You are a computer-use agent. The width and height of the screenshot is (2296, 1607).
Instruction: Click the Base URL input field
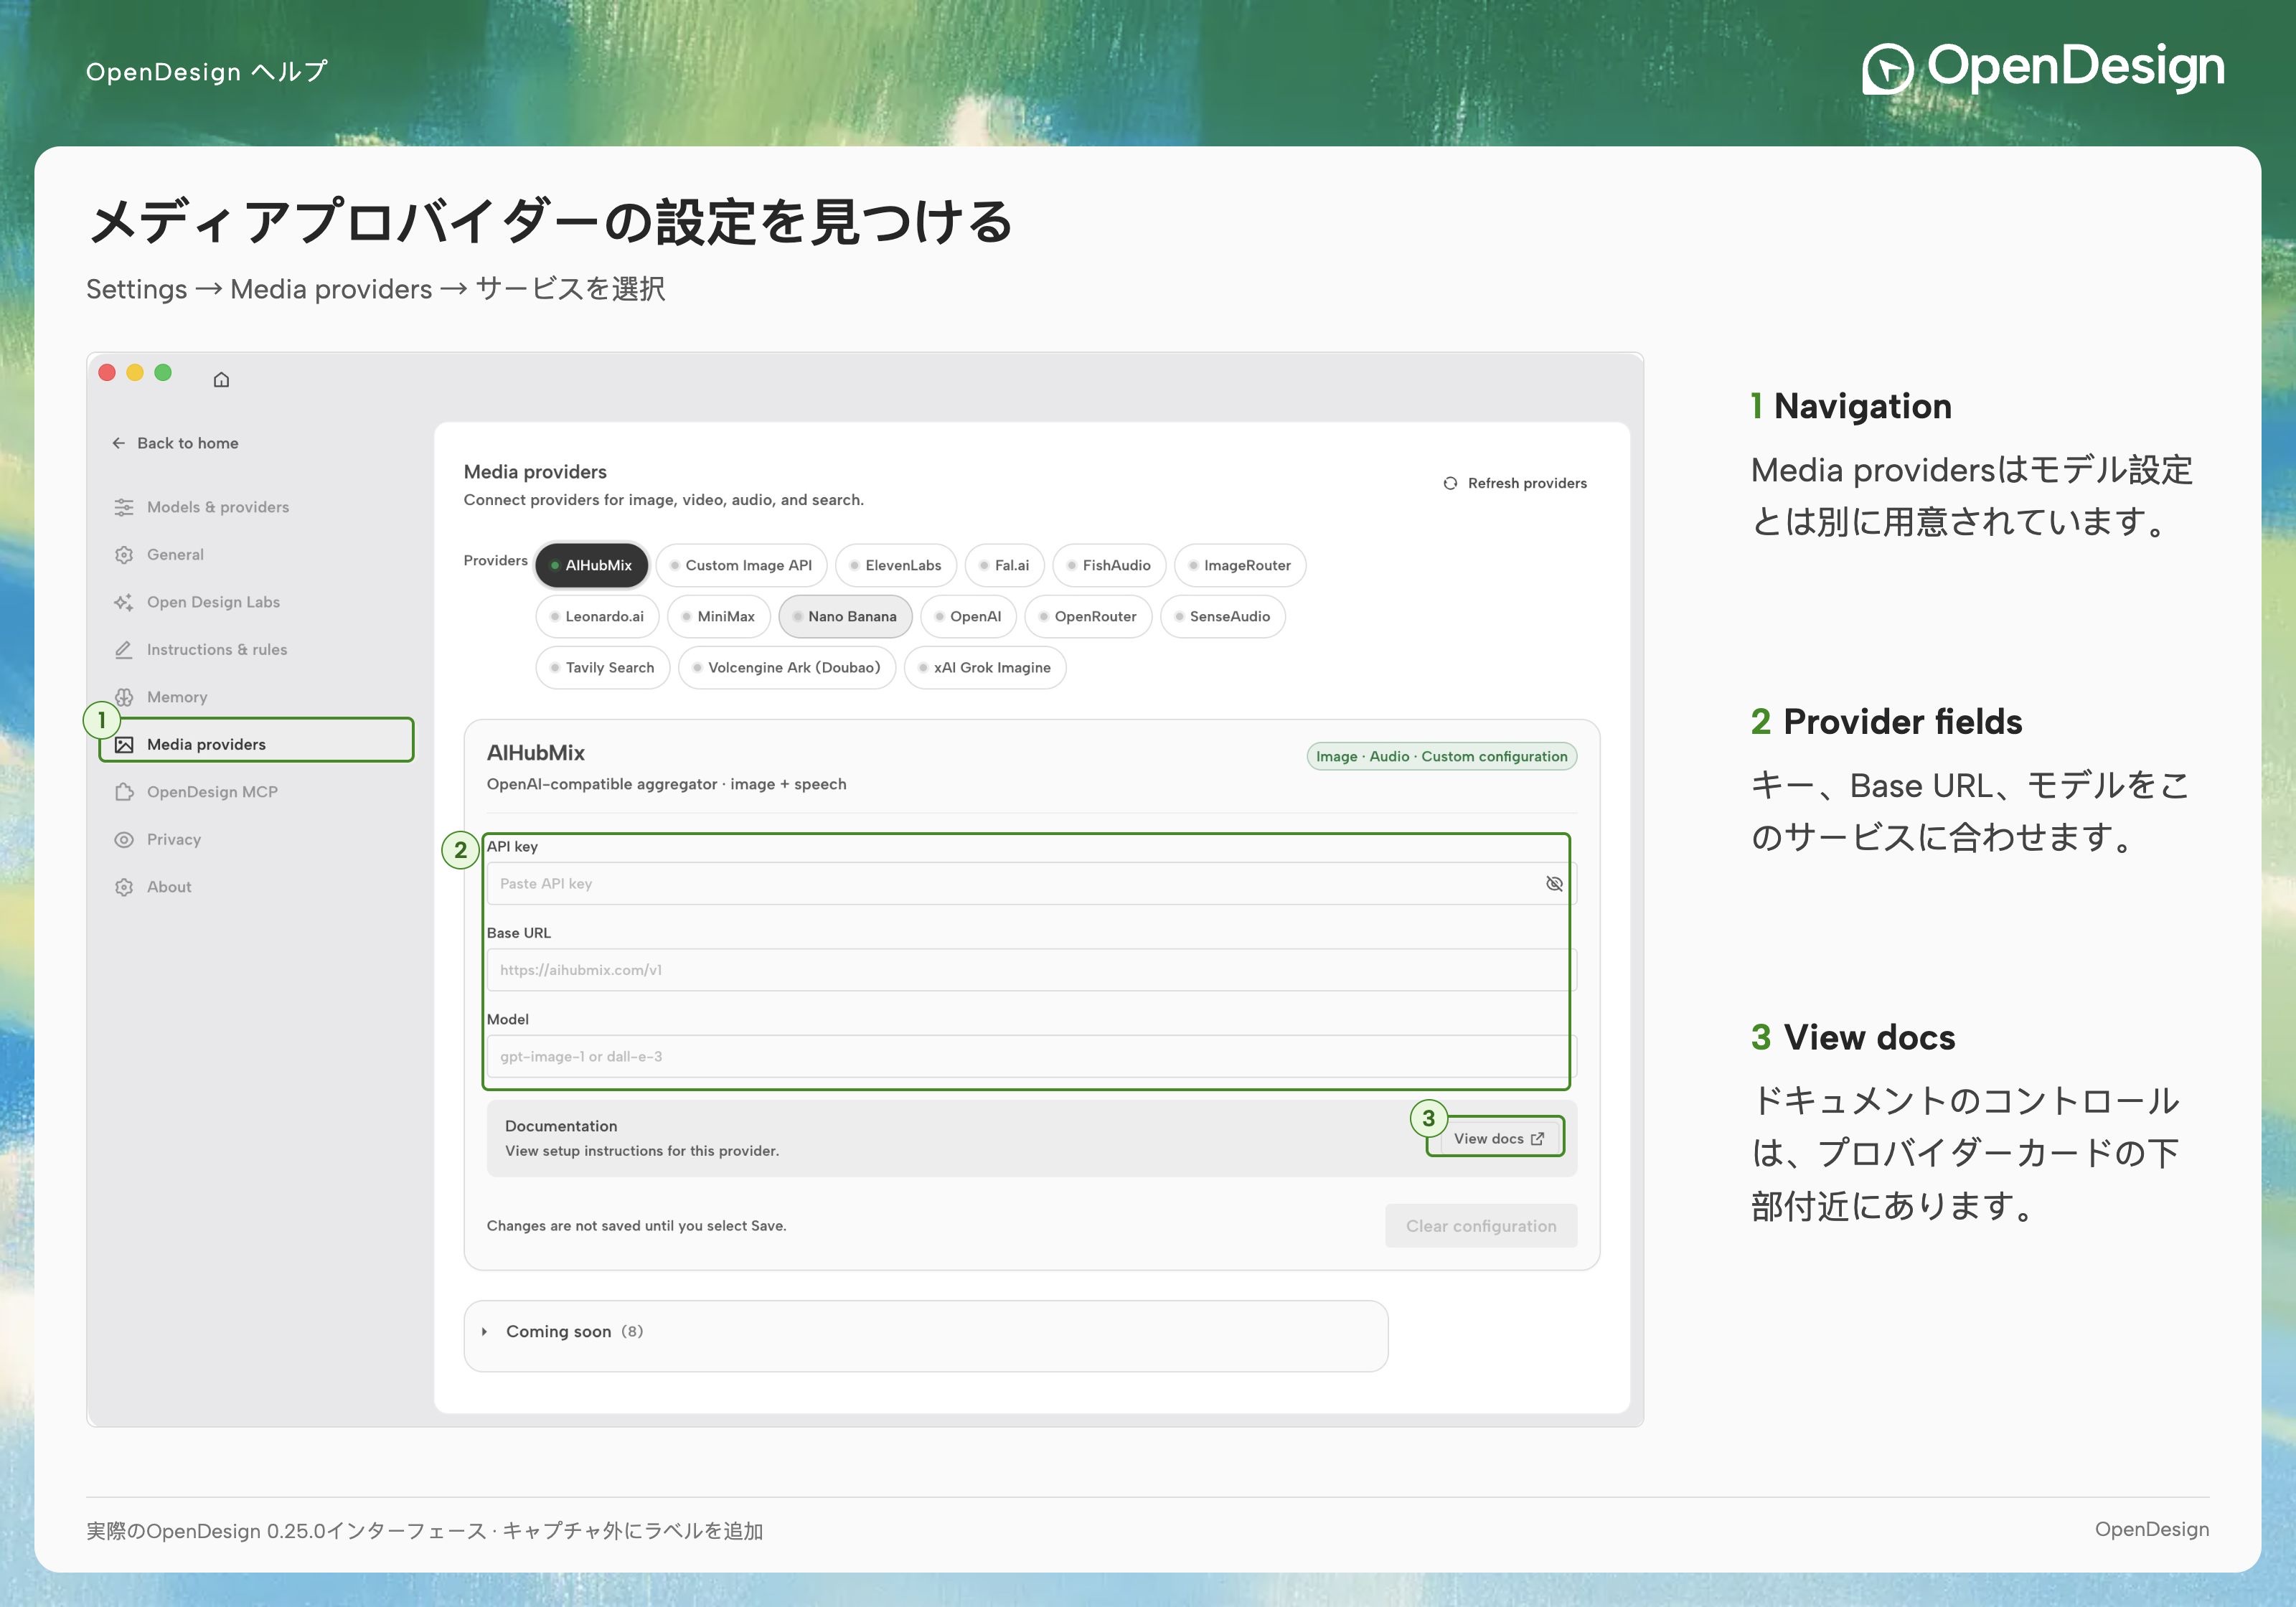(1030, 970)
